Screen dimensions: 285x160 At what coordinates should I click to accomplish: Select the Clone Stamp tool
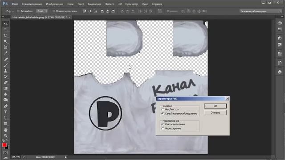5,71
